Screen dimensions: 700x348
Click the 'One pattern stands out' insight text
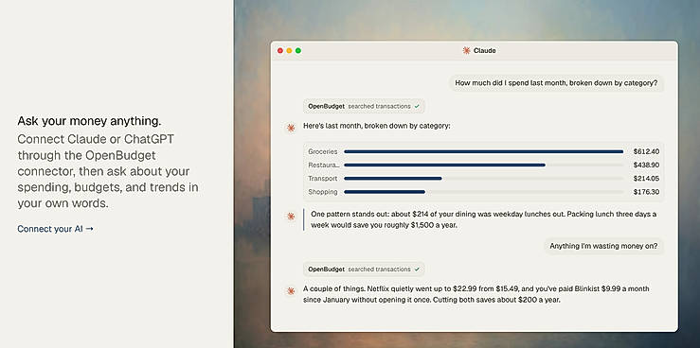pos(483,219)
